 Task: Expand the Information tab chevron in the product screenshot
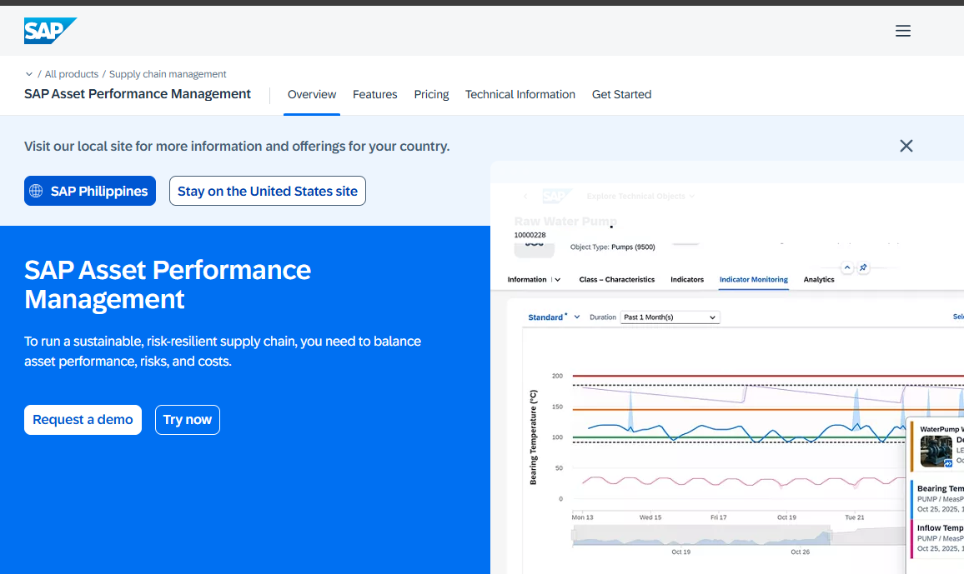point(558,280)
